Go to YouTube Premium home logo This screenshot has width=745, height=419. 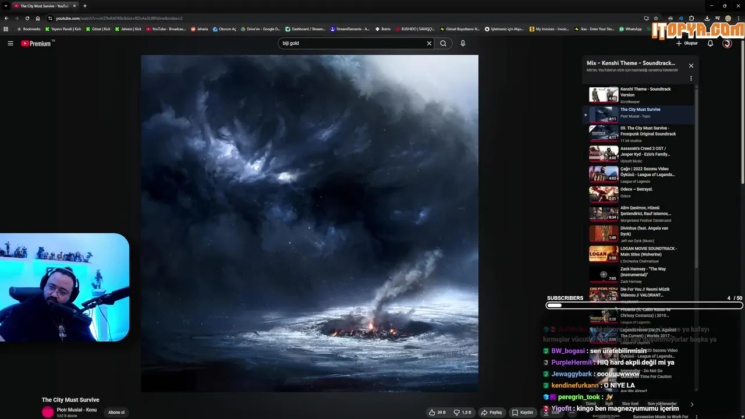(x=37, y=43)
